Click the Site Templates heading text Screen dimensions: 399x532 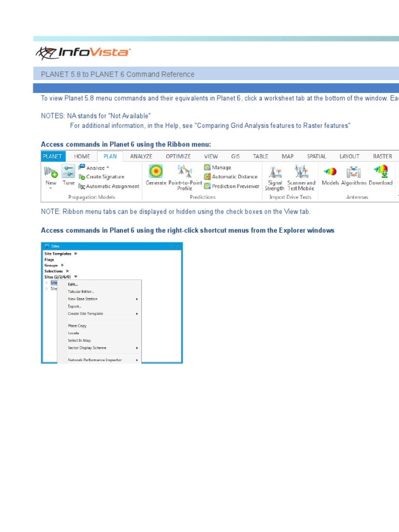click(58, 254)
